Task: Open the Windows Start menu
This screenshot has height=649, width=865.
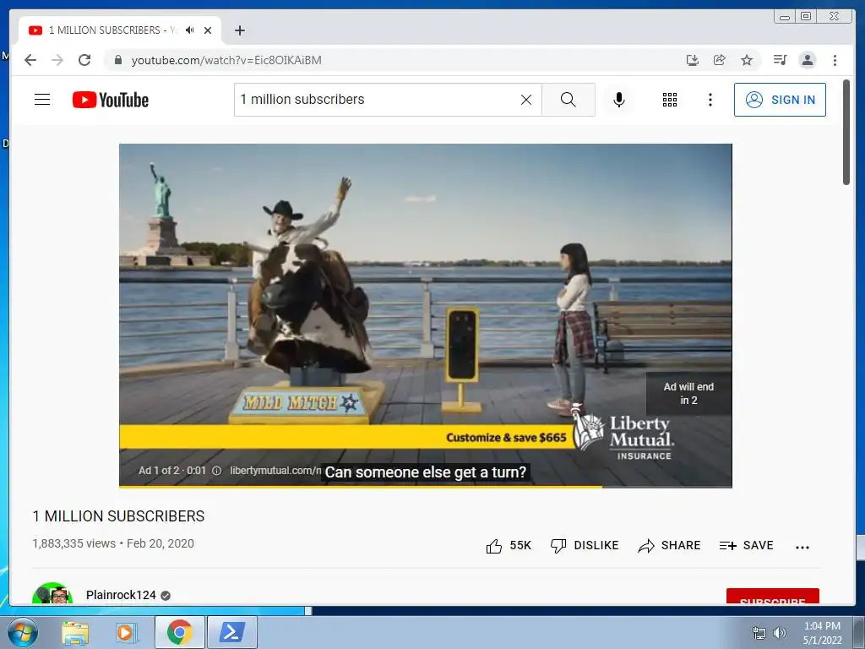Action: (x=23, y=632)
